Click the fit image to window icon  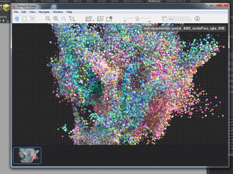pos(72,19)
